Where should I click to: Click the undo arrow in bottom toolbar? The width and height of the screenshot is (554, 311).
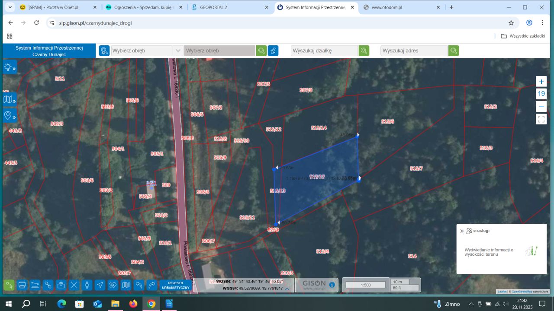[139, 285]
